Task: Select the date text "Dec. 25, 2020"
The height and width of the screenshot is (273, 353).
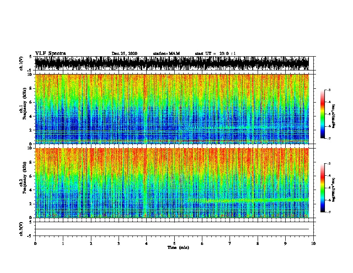Action: (124, 54)
